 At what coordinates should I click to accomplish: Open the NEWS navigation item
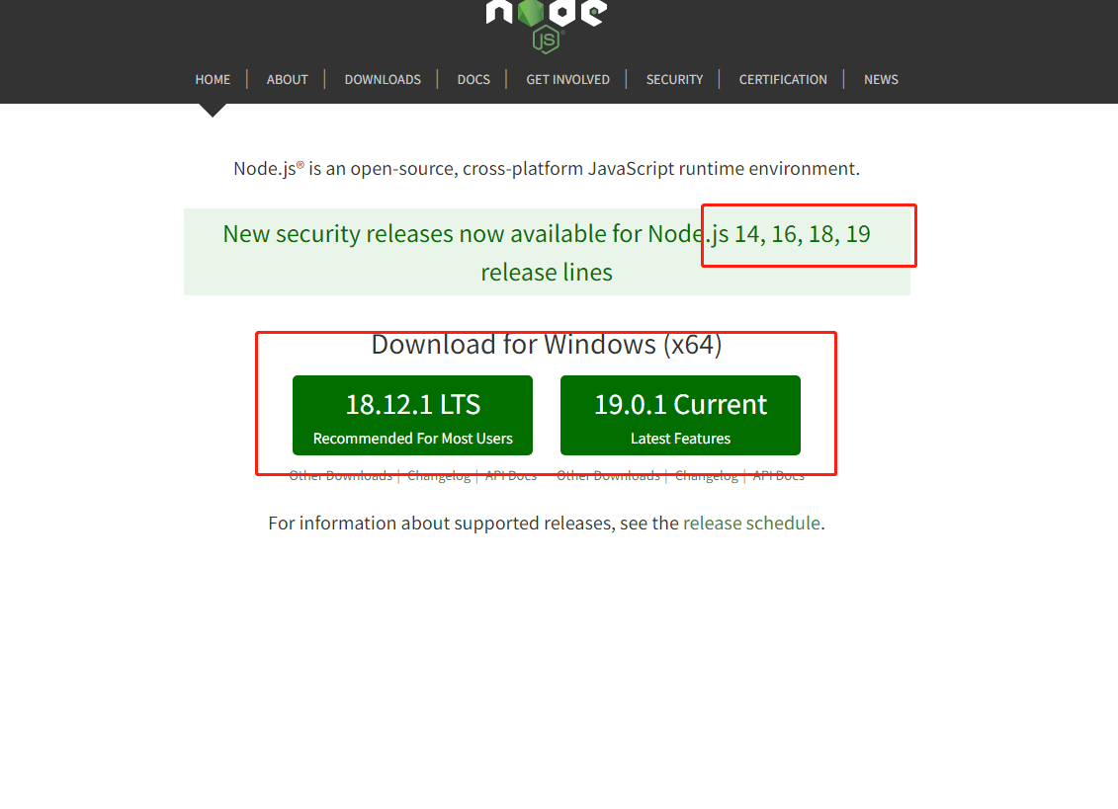[881, 80]
